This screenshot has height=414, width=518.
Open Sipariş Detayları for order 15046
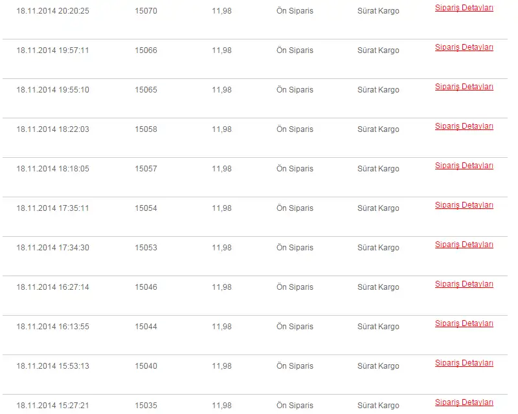tap(464, 284)
